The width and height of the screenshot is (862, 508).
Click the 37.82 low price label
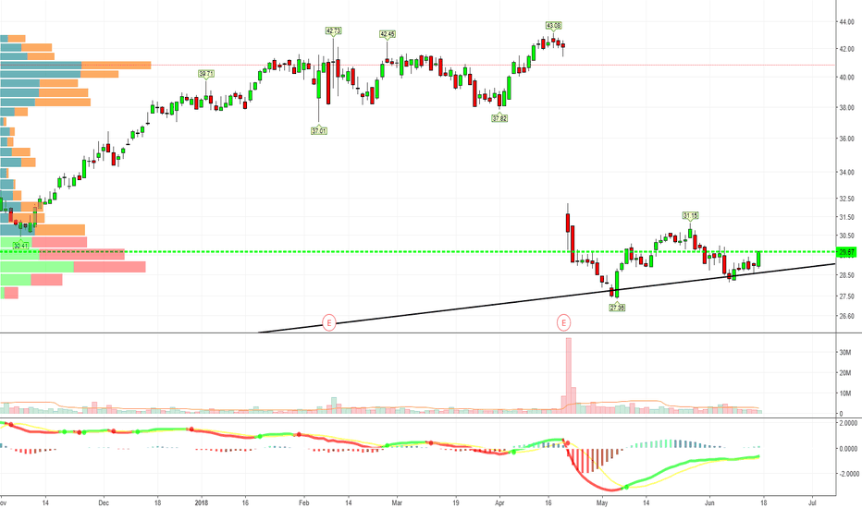click(x=499, y=118)
